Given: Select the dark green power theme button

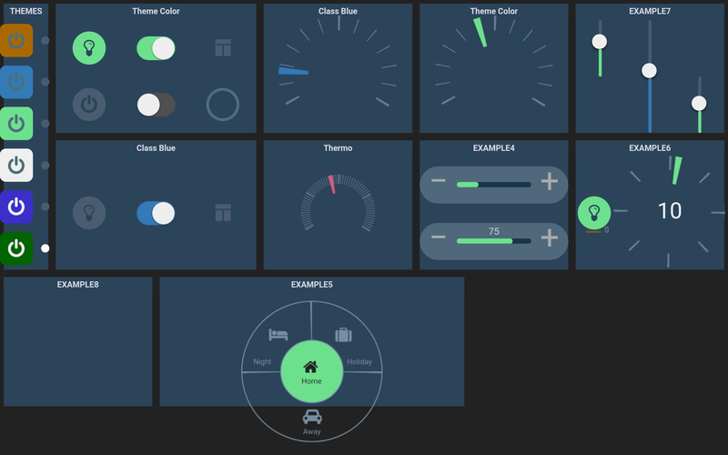Looking at the screenshot, I should (x=16, y=248).
